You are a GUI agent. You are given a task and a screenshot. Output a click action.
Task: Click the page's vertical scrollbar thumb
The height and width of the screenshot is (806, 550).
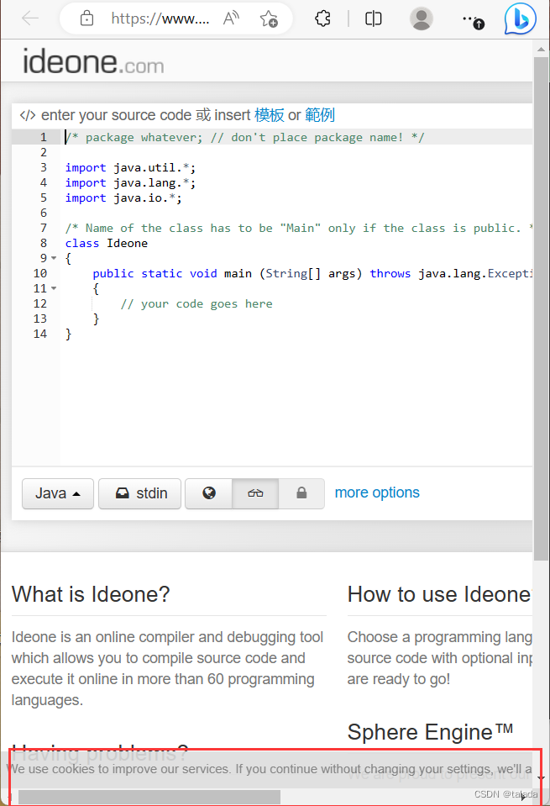(x=541, y=308)
